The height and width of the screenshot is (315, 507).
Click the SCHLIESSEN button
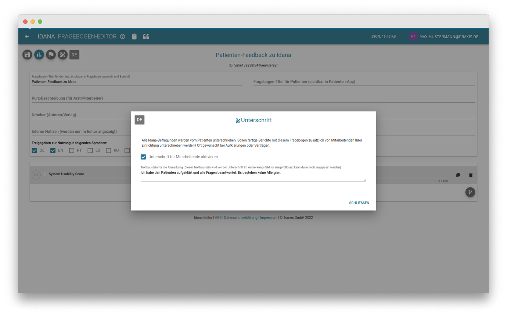(359, 203)
